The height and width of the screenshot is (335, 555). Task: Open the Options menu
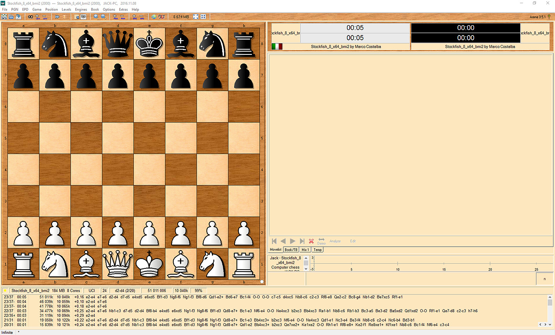click(109, 9)
